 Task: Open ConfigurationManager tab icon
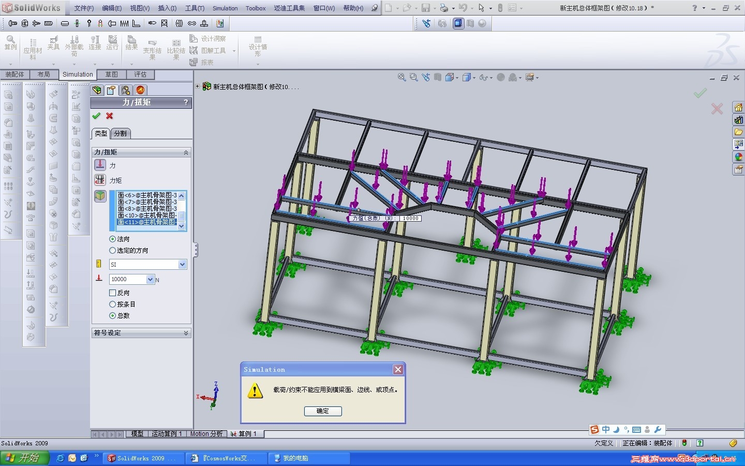coord(126,90)
